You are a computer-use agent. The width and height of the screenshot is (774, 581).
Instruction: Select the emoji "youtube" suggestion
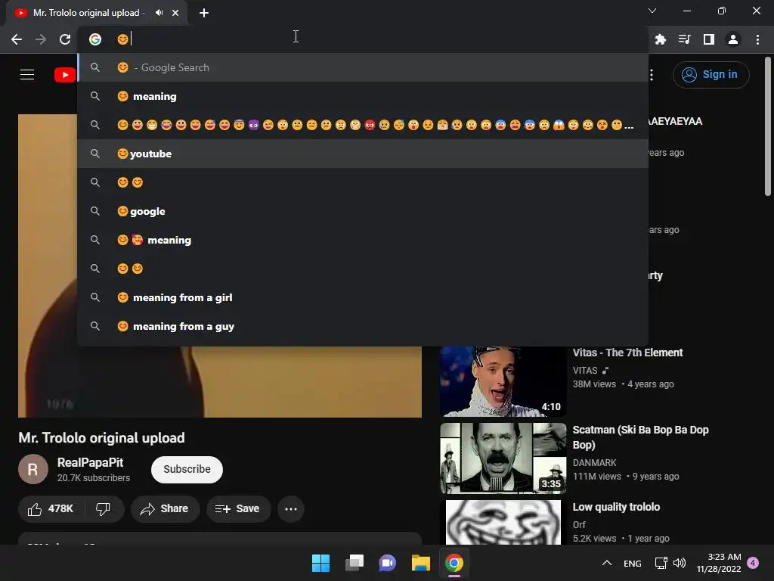coord(363,154)
